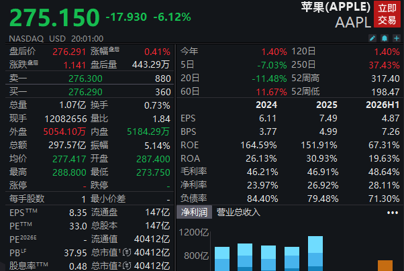The height and width of the screenshot is (271, 404).
Task: Click the ask price 276.300
Action: tap(85, 78)
